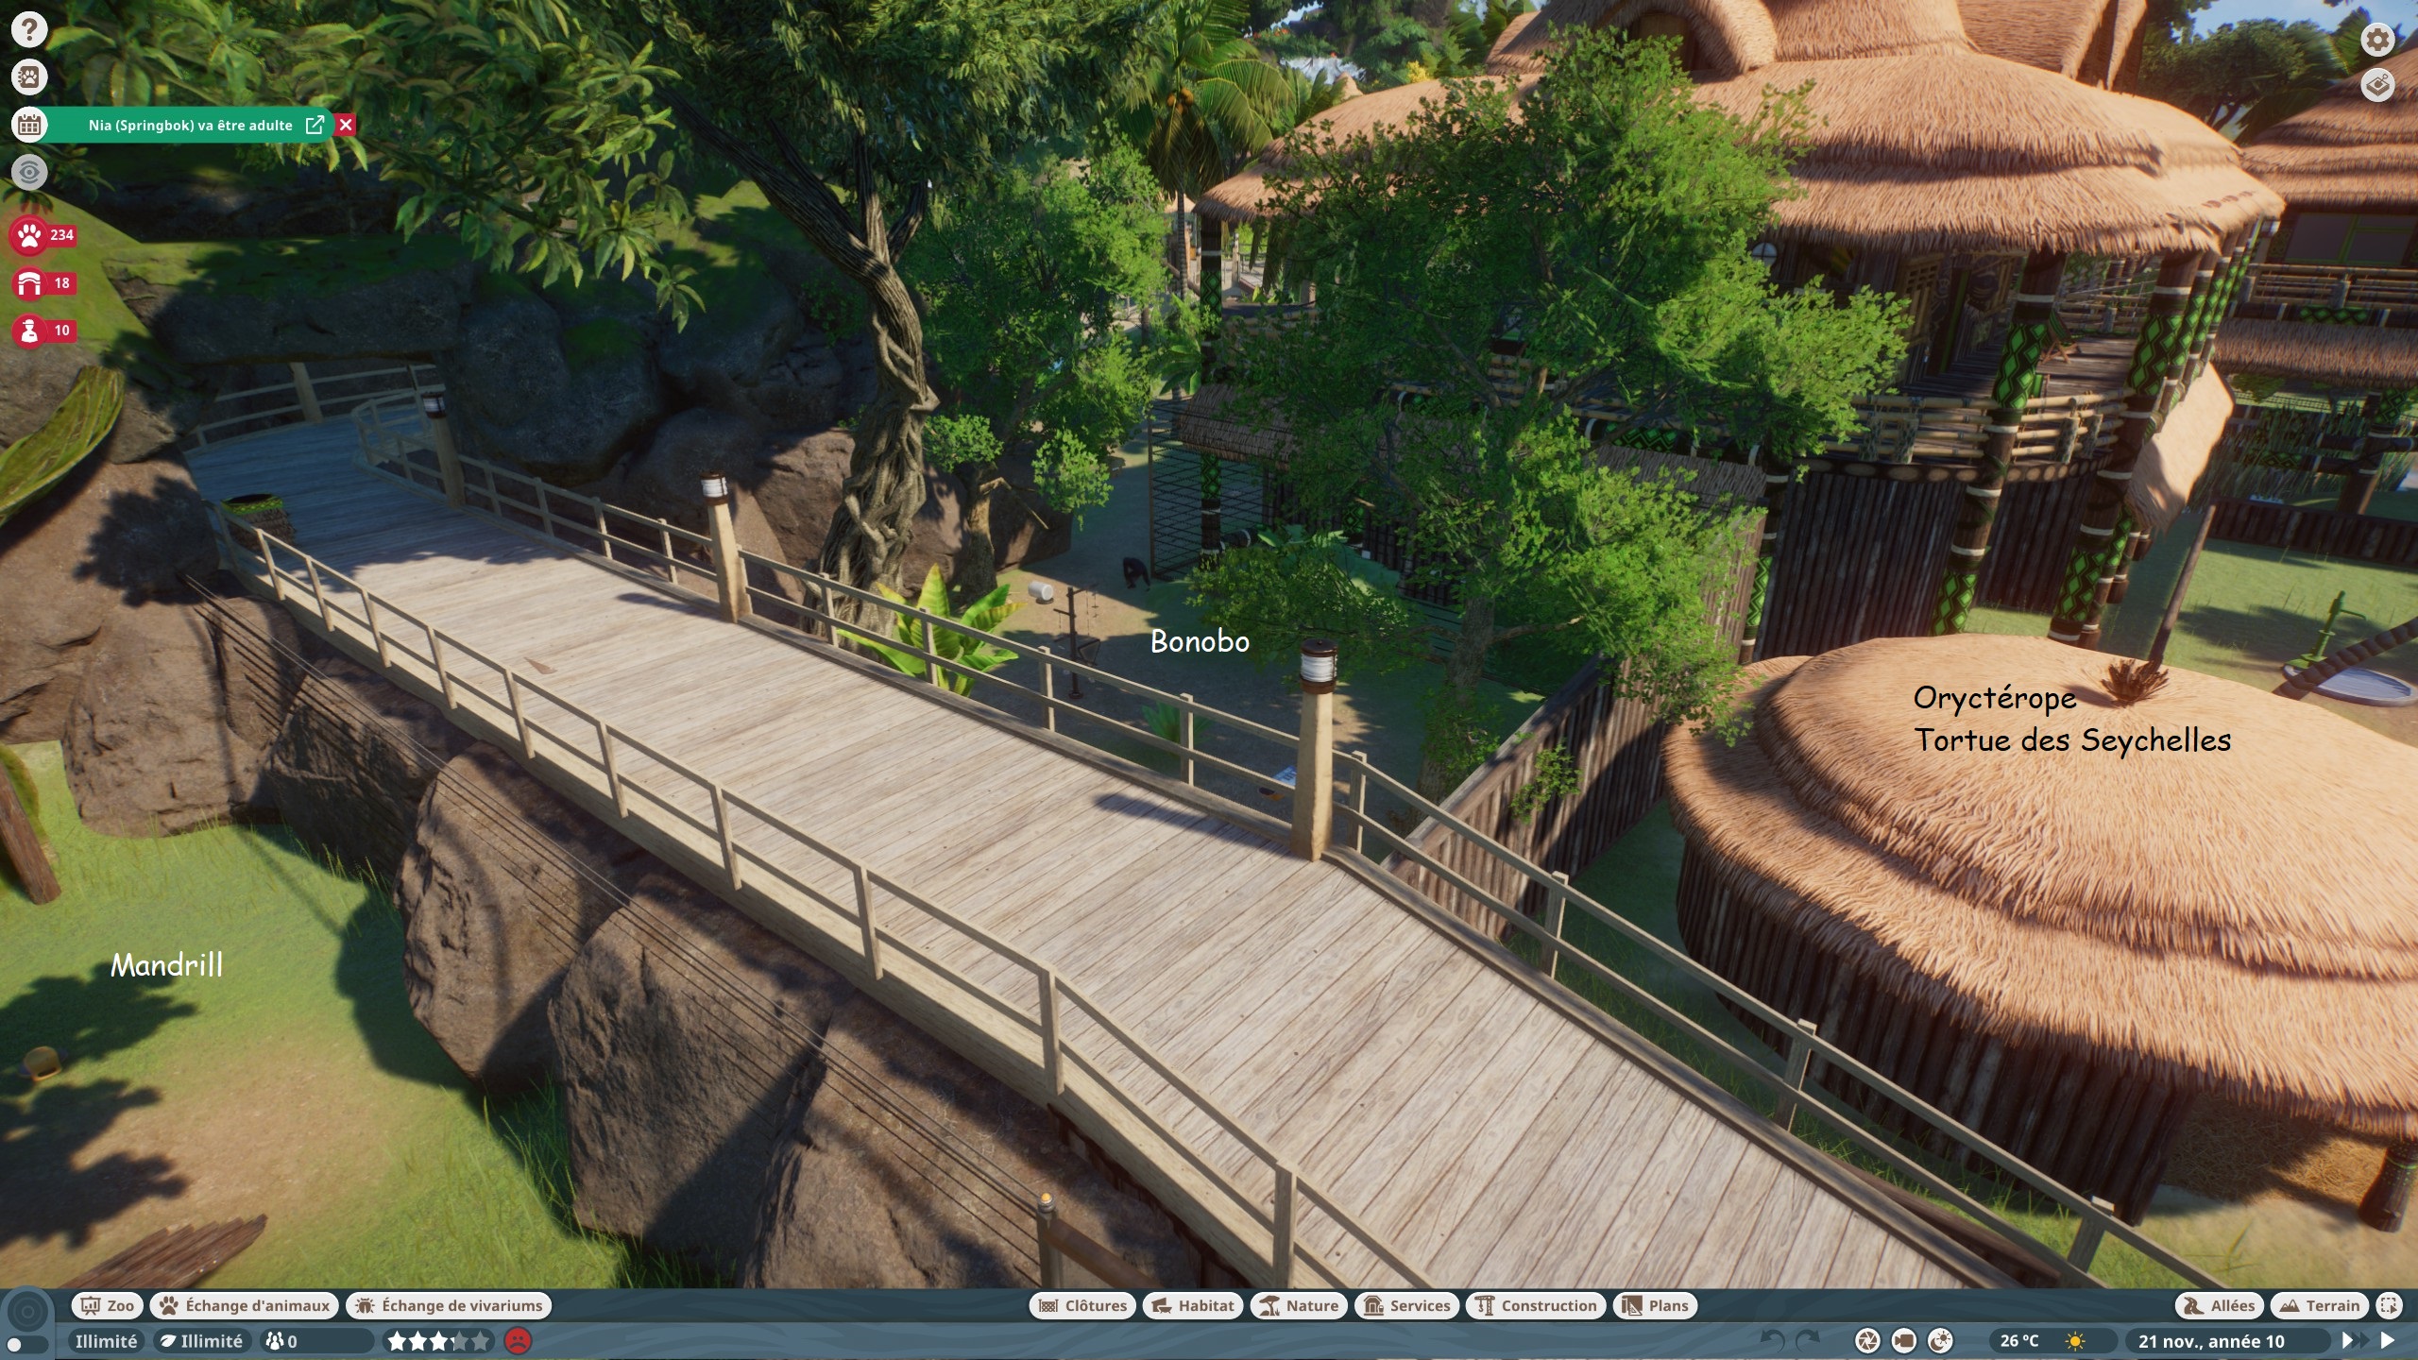2418x1360 pixels.
Task: Open the zoo star rating display
Action: 439,1341
